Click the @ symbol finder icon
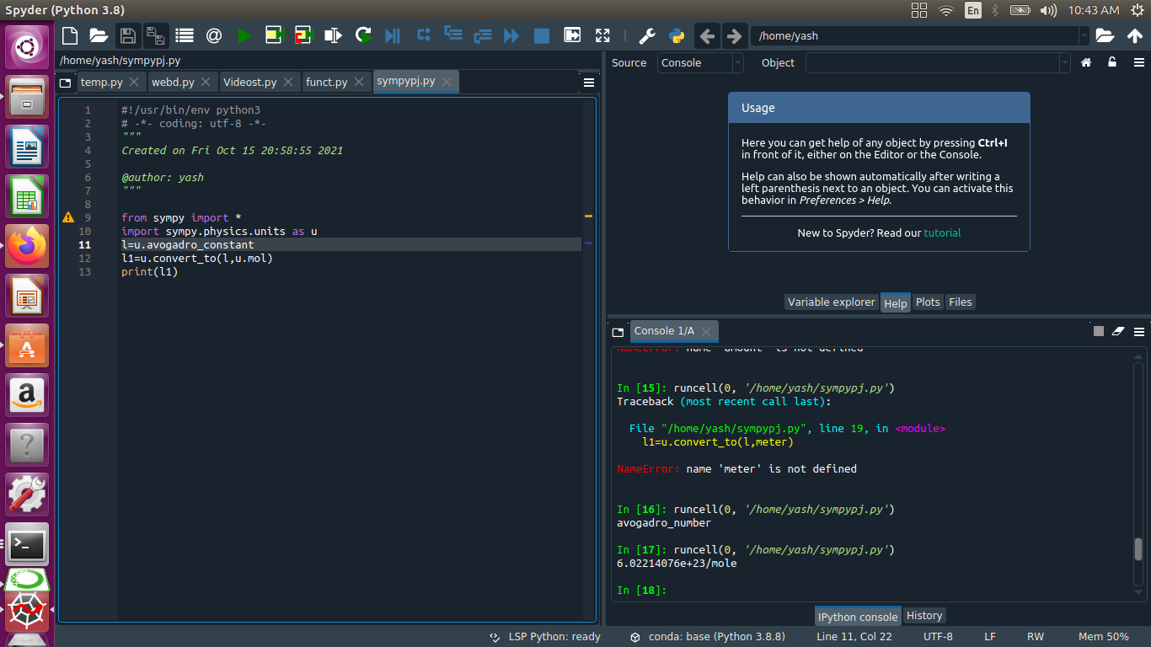 tap(214, 35)
